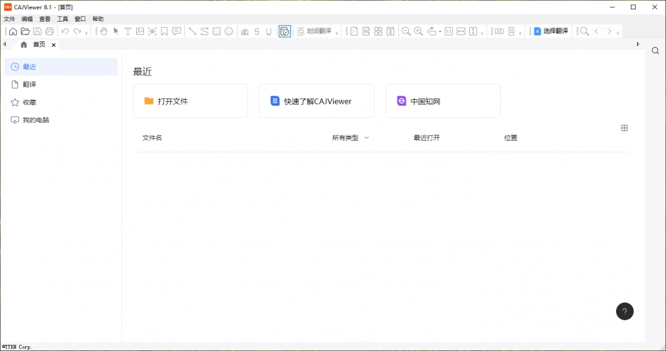Open the rotate page dropdown arrow

[x=440, y=32]
